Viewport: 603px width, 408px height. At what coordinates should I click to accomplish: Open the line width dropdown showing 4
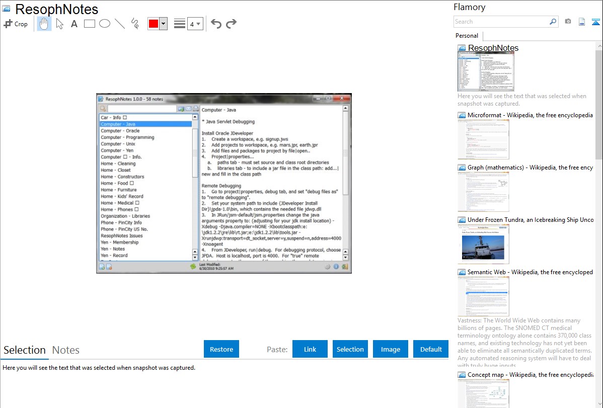click(x=195, y=24)
